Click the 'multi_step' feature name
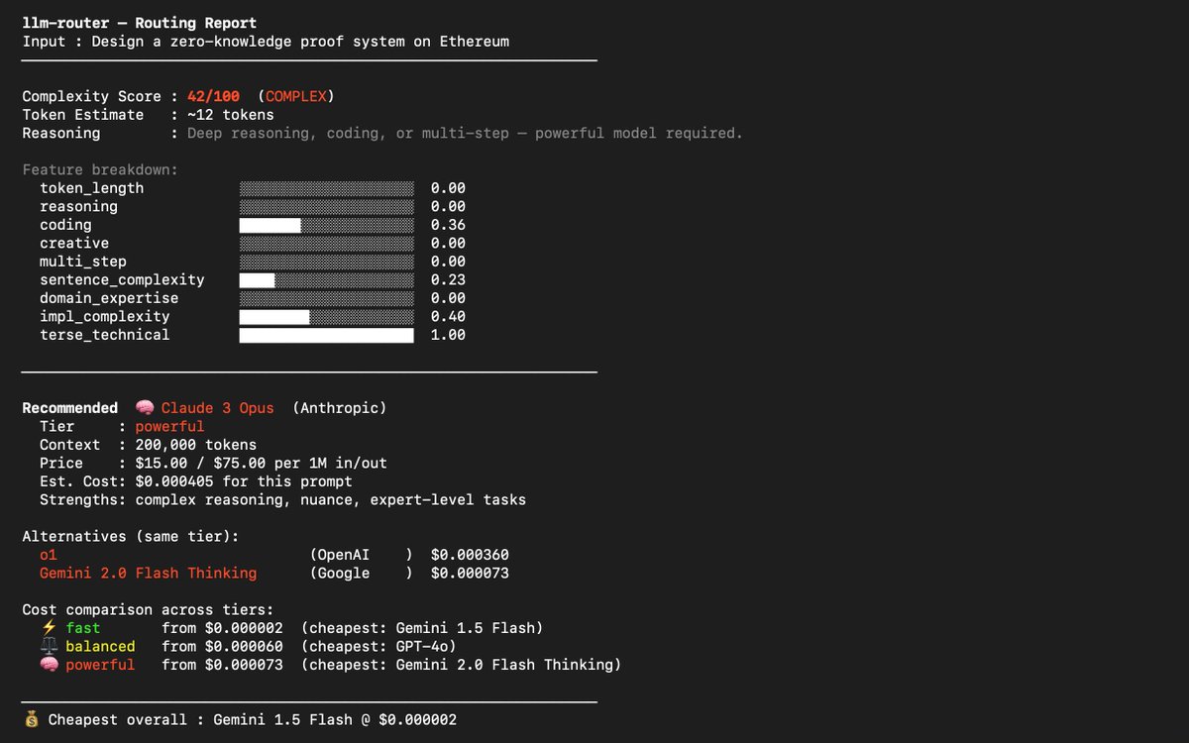Viewport: 1189px width, 743px height. (x=83, y=262)
